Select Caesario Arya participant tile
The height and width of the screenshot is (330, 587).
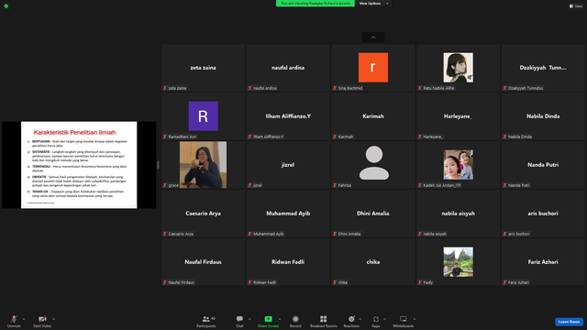coord(204,214)
